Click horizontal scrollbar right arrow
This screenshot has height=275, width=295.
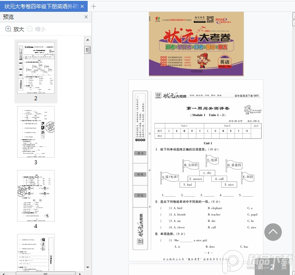(80, 274)
